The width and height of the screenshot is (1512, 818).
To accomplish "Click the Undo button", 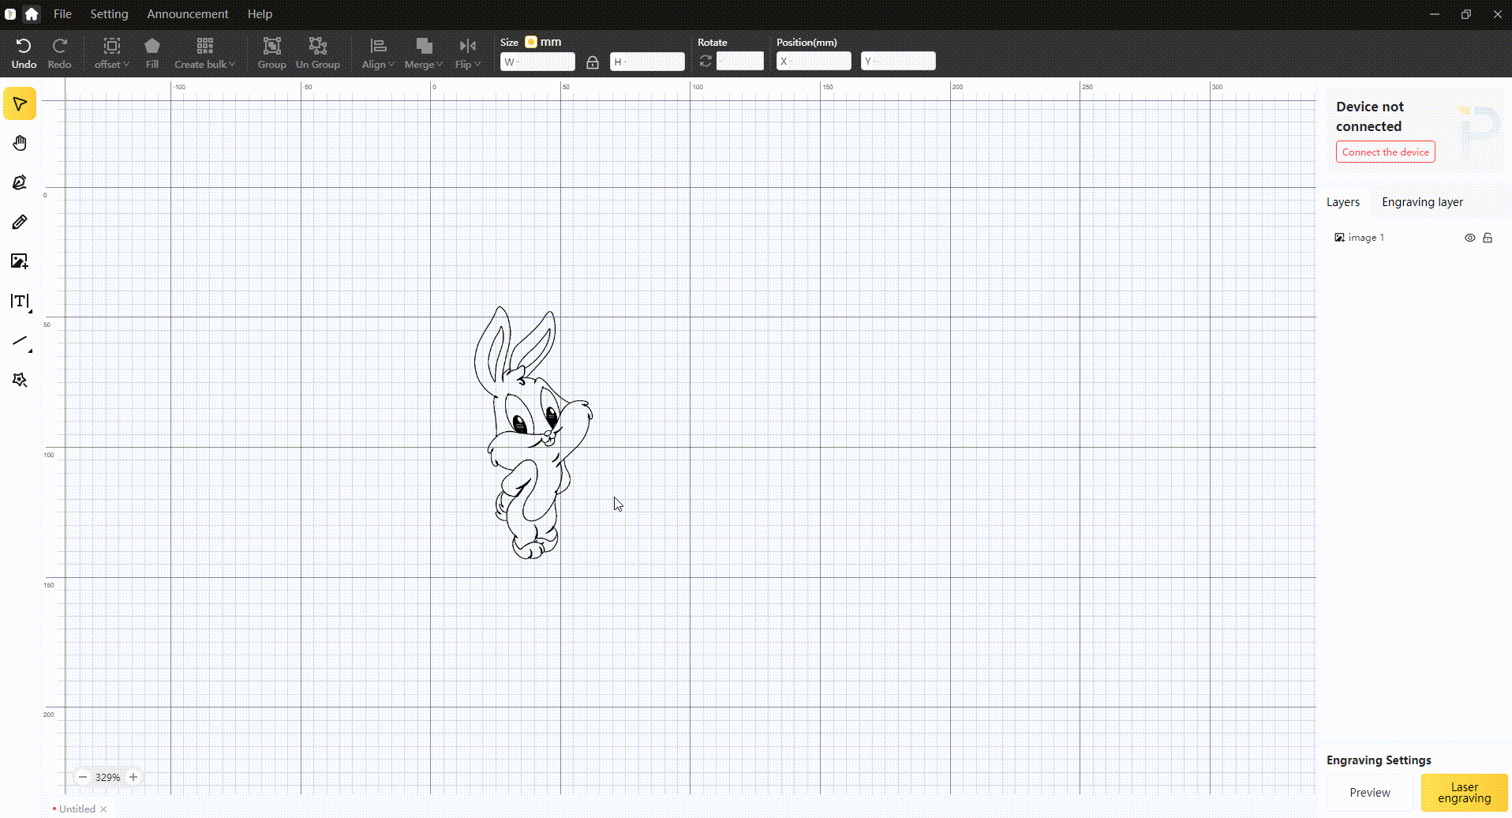I will tap(24, 54).
